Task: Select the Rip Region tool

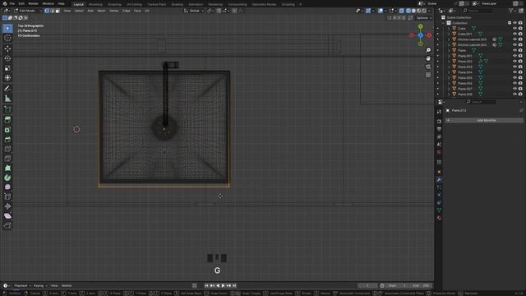Action: click(7, 225)
